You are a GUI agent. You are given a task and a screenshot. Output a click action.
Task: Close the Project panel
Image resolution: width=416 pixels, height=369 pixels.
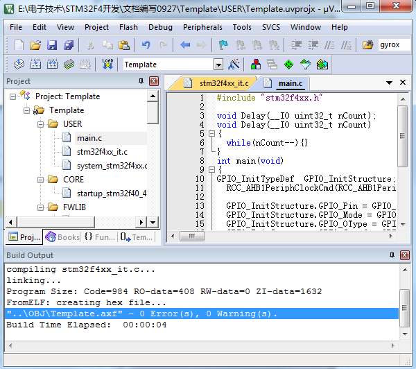(x=154, y=81)
